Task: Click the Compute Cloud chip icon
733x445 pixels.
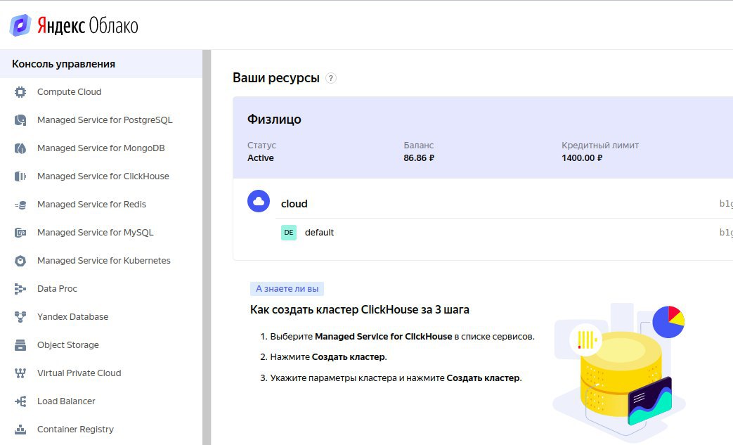Action: pos(20,92)
